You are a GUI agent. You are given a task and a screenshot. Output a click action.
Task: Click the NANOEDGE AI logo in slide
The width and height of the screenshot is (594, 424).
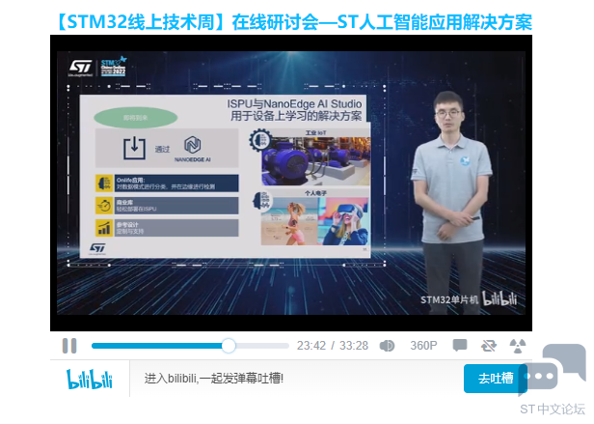pyautogui.click(x=193, y=149)
